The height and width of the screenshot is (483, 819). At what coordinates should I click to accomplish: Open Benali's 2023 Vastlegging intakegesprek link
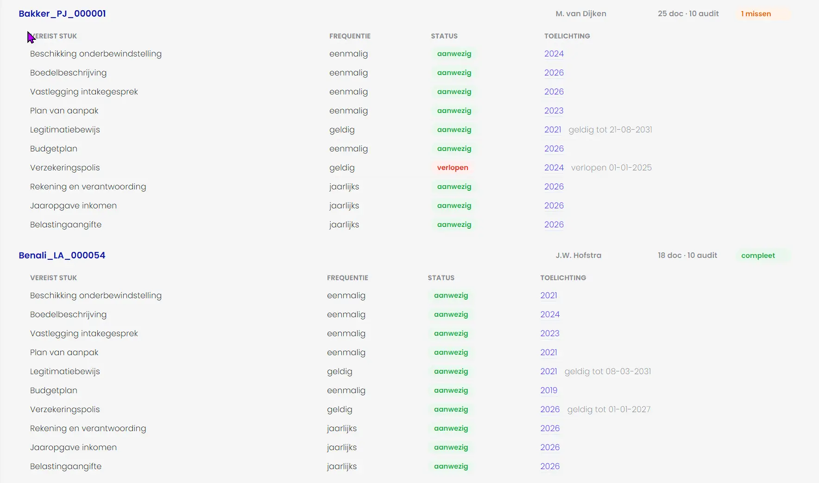[x=550, y=333]
